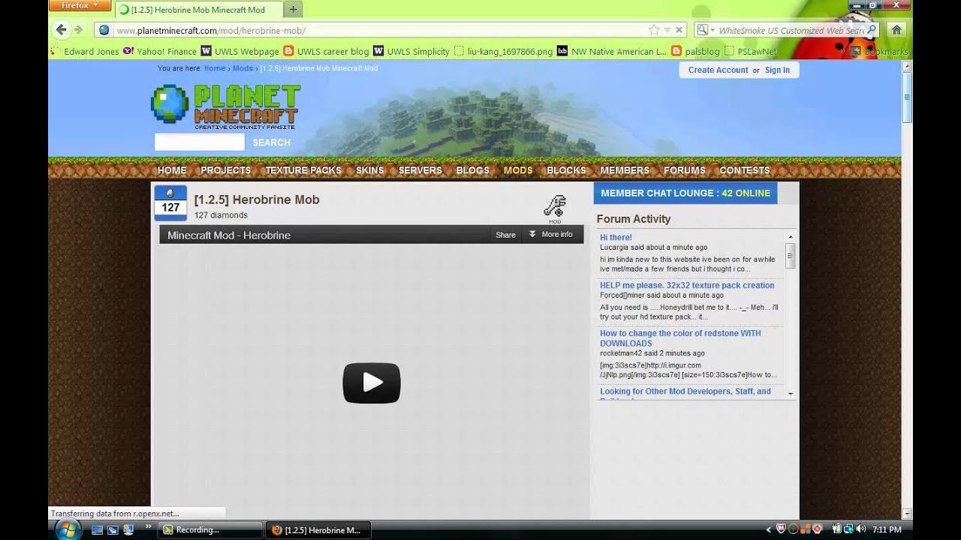Show hidden system tray icons arrow
This screenshot has height=540, width=961.
768,529
